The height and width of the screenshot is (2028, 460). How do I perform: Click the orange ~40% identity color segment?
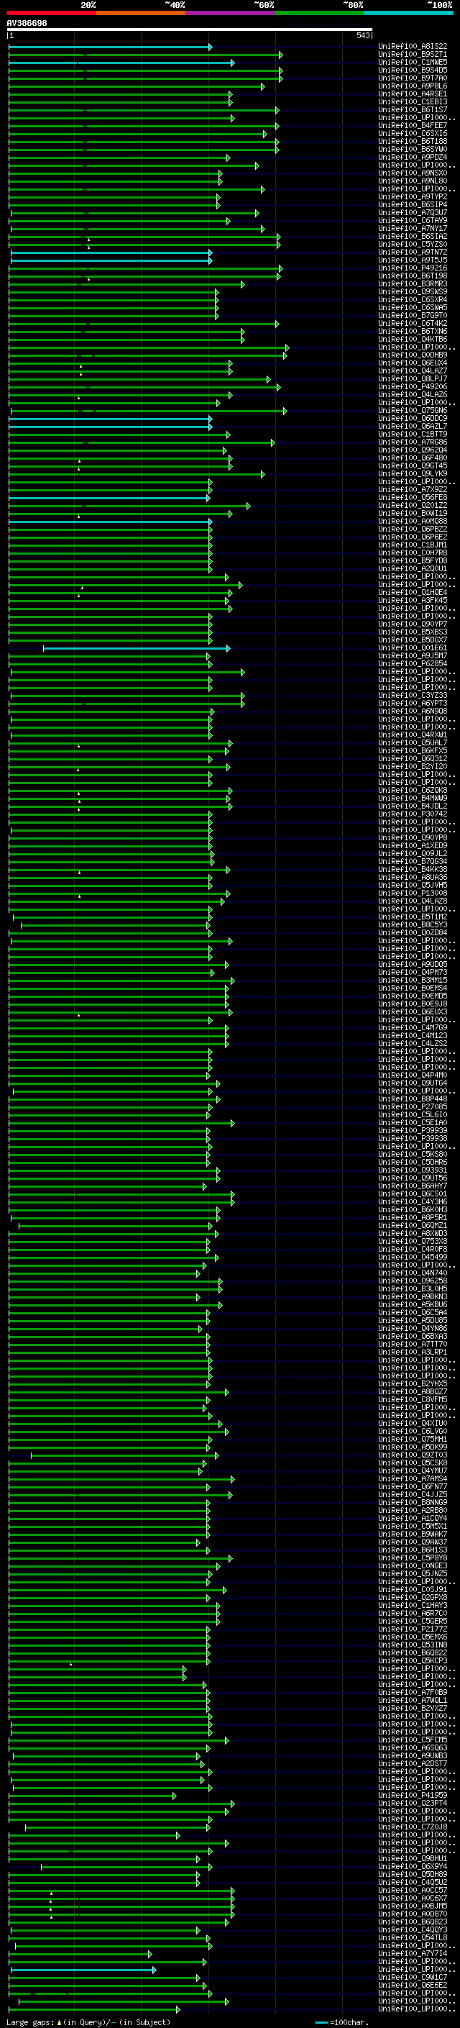pyautogui.click(x=141, y=13)
